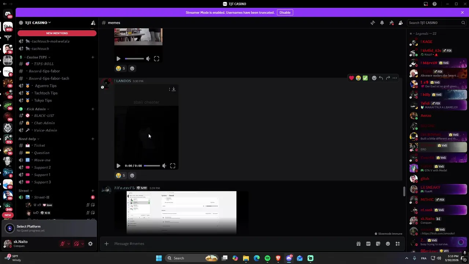Open the apps launcher icon in message bar
This screenshot has height=264, width=469.
tap(398, 244)
